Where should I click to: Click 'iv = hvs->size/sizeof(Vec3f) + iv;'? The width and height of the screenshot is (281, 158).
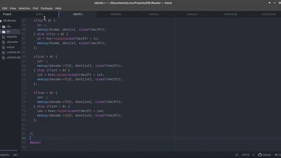[68, 39]
